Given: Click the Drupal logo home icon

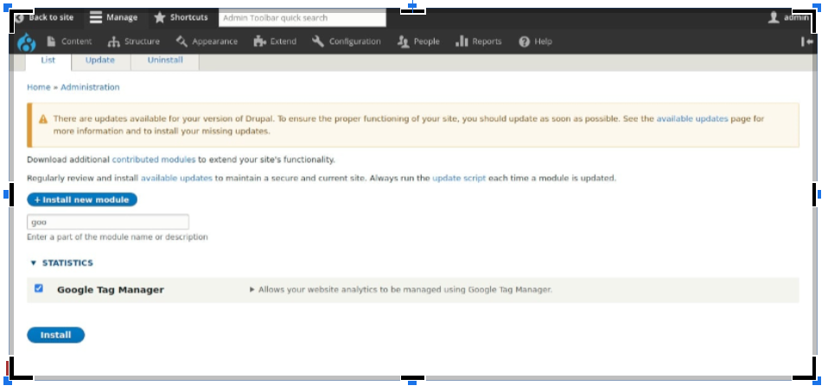Looking at the screenshot, I should pos(27,41).
